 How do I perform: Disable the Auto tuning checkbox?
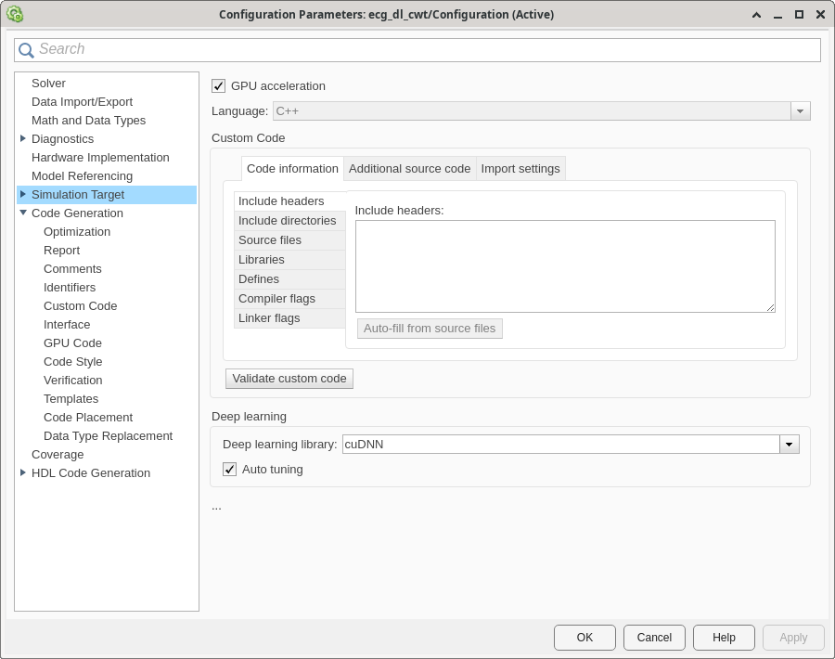click(x=230, y=470)
